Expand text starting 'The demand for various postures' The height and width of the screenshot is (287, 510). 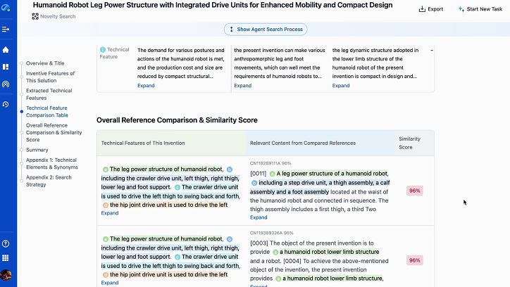[146, 86]
